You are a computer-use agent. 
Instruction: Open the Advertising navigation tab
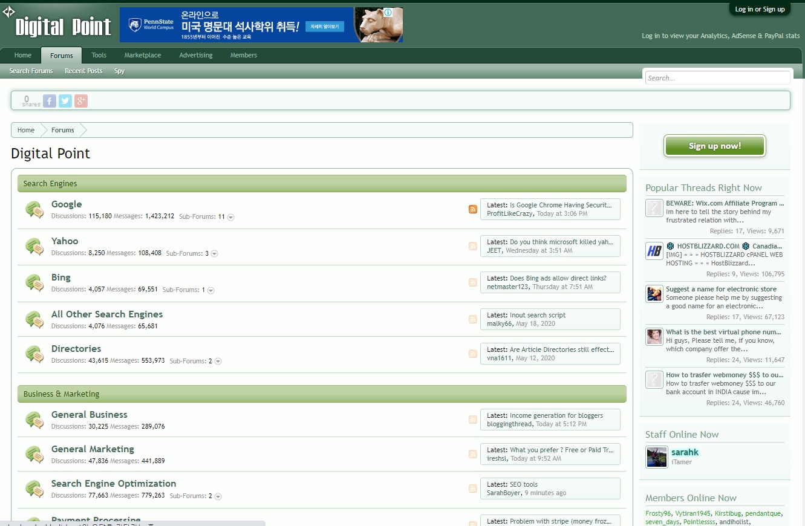[x=196, y=55]
